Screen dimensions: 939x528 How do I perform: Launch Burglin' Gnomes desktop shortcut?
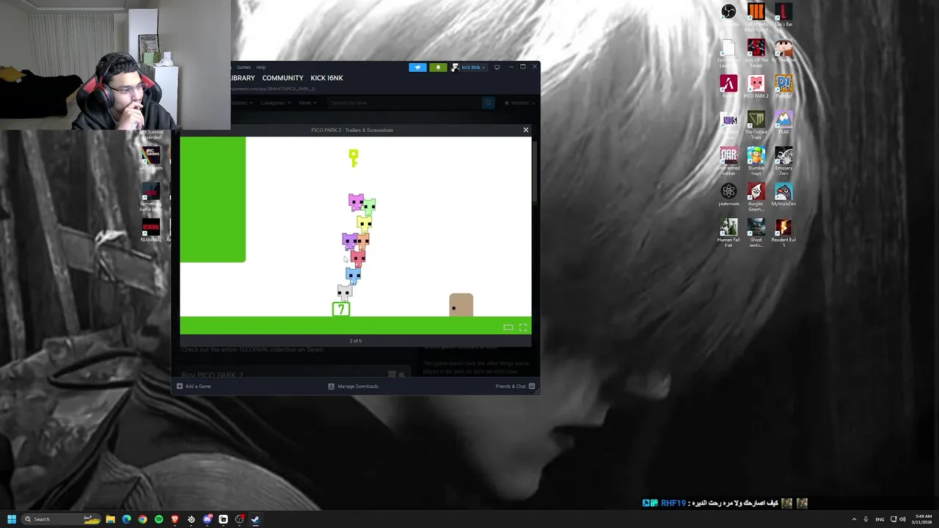pyautogui.click(x=756, y=197)
